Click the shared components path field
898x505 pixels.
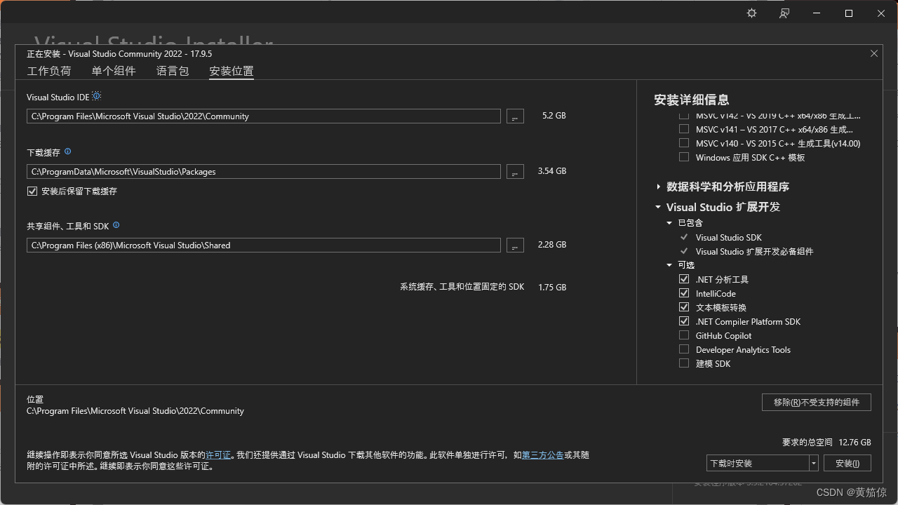click(x=264, y=245)
